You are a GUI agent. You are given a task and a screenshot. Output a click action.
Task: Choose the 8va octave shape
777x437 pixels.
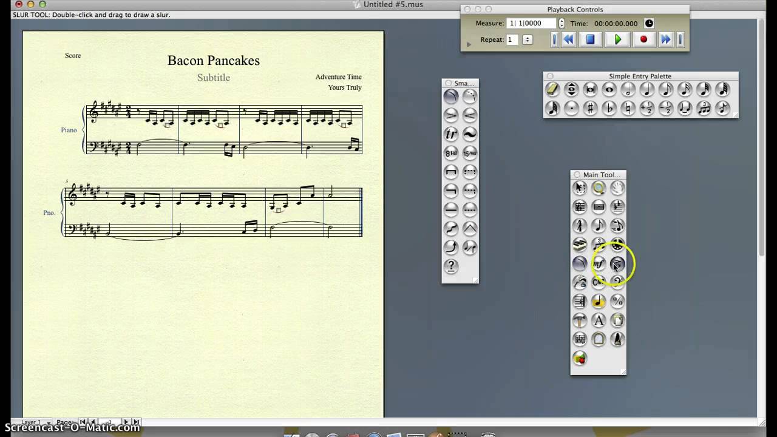pyautogui.click(x=451, y=152)
